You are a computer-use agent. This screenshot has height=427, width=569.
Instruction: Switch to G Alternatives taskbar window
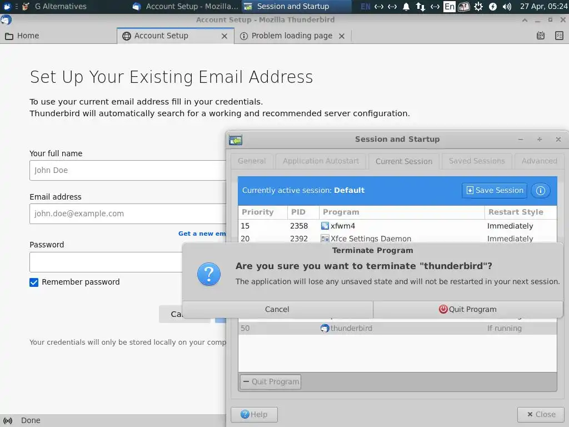click(54, 6)
